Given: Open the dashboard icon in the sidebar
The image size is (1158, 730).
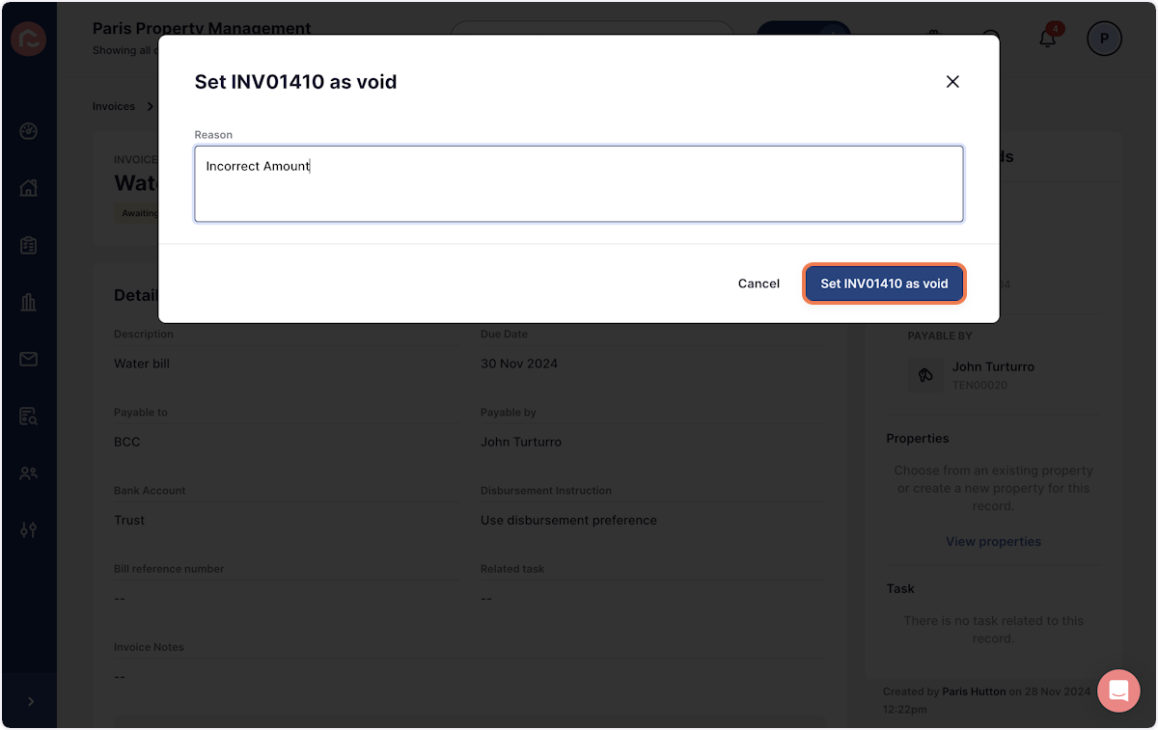Looking at the screenshot, I should [28, 131].
